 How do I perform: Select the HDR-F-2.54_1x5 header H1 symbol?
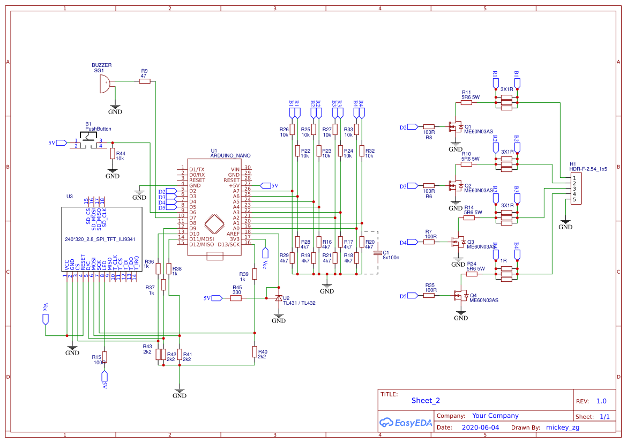pos(576,187)
